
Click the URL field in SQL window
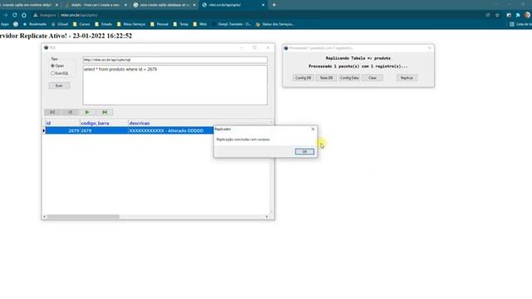point(175,60)
